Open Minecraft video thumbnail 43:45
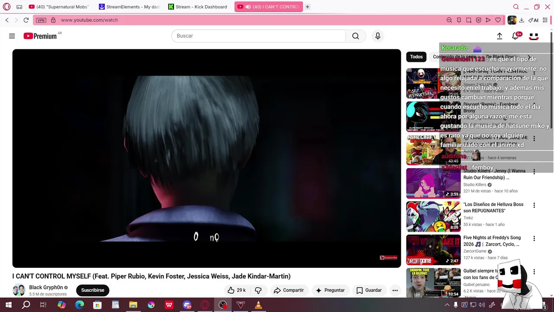The height and width of the screenshot is (312, 554). pyautogui.click(x=433, y=149)
